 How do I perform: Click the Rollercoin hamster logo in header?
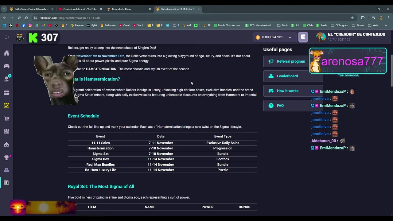point(20,37)
